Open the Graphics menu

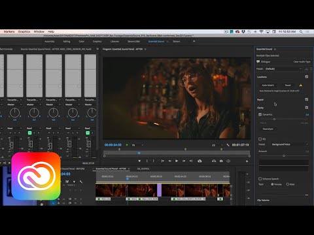(x=24, y=32)
